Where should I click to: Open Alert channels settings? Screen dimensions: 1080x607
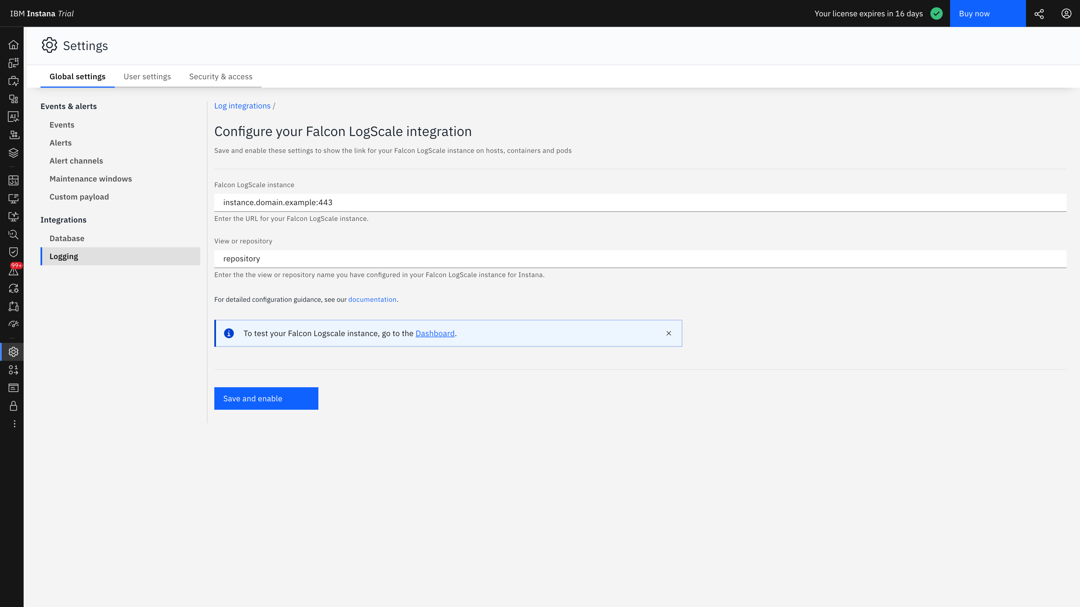[x=76, y=161]
